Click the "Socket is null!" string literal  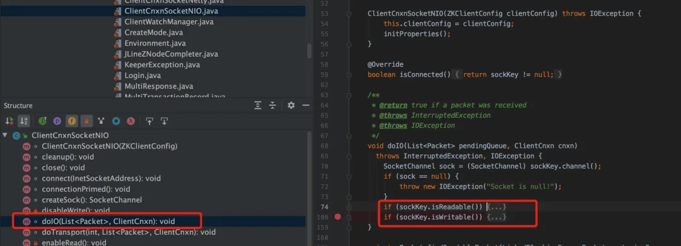(520, 187)
